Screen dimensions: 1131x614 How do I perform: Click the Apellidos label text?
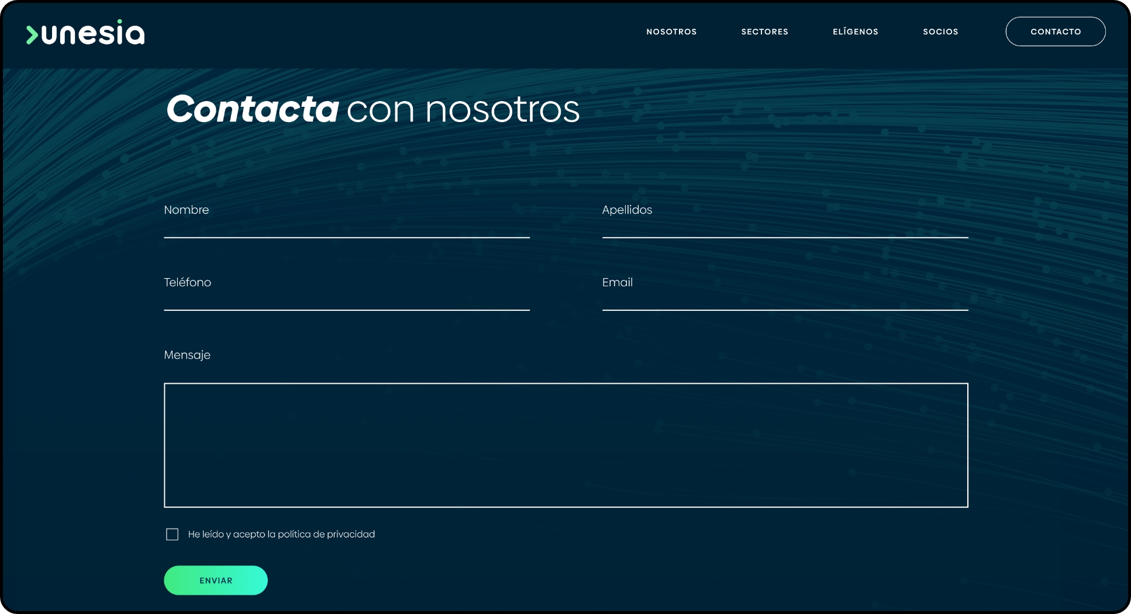627,210
